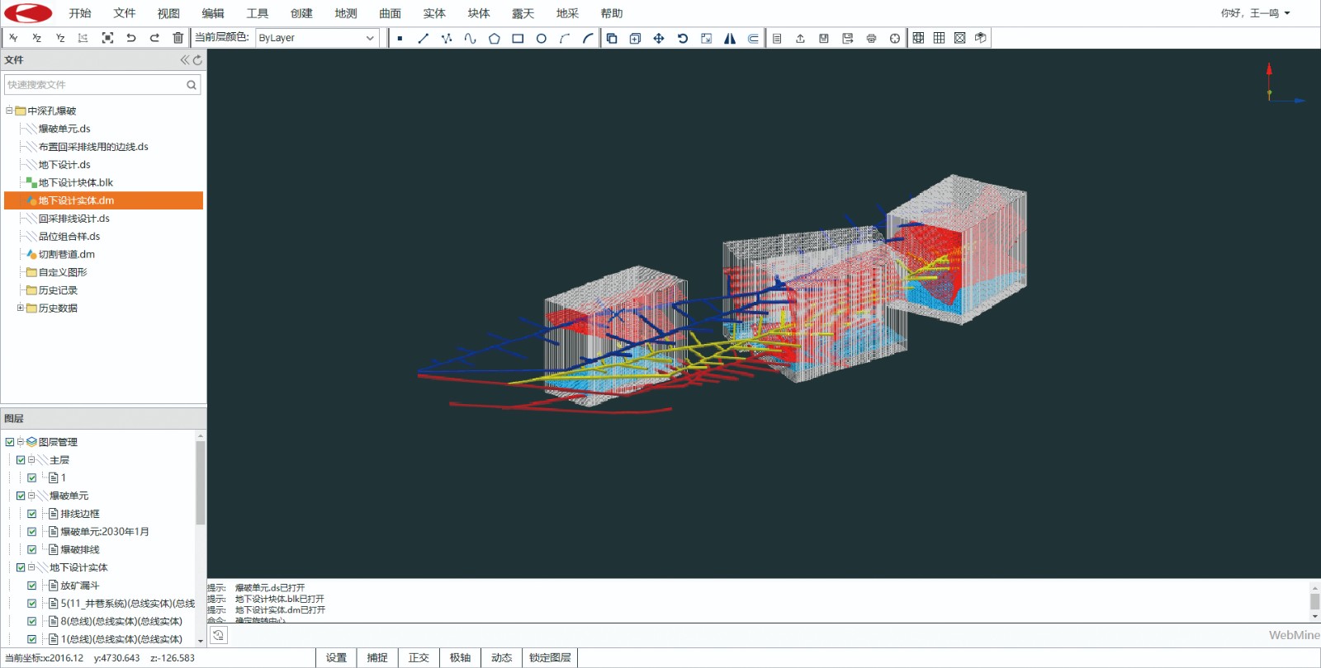Open 切割巷道.dm in file tree

(x=66, y=254)
